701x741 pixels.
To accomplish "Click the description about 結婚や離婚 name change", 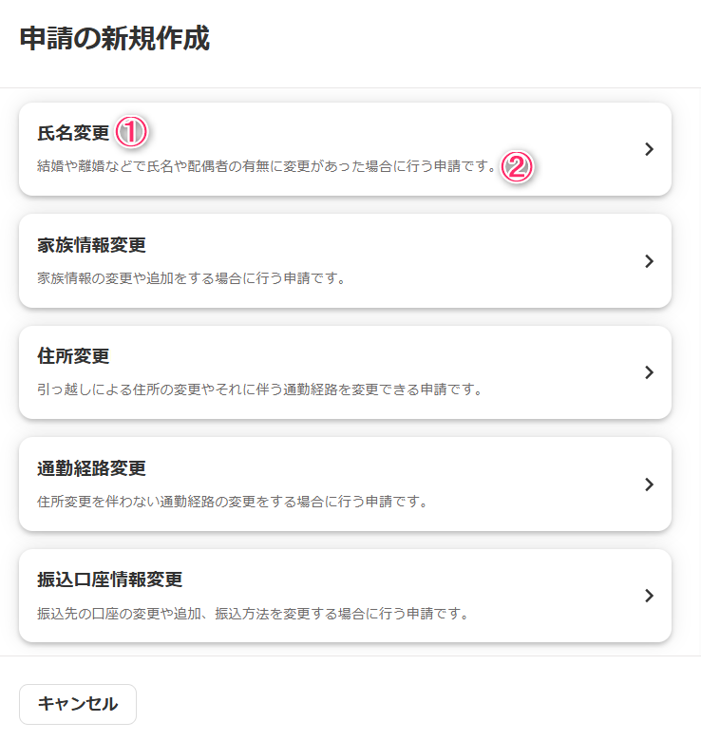I will [267, 166].
